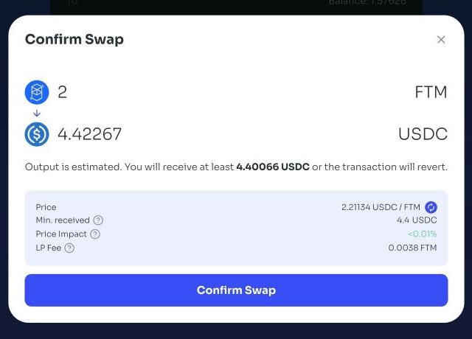The height and width of the screenshot is (339, 472).
Task: Click the <0.01% price impact value
Action: pos(423,234)
